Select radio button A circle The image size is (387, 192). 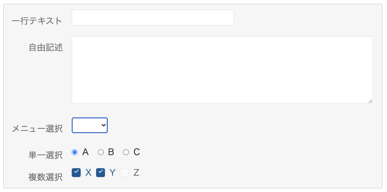point(75,152)
